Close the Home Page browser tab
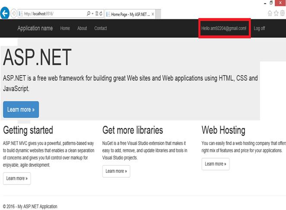The height and width of the screenshot is (210, 286). pos(153,14)
